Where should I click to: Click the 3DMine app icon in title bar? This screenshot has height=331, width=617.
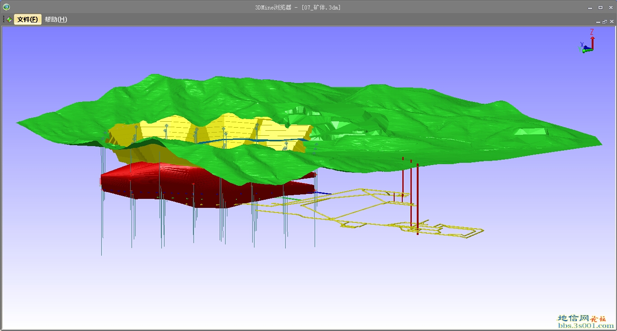click(6, 7)
